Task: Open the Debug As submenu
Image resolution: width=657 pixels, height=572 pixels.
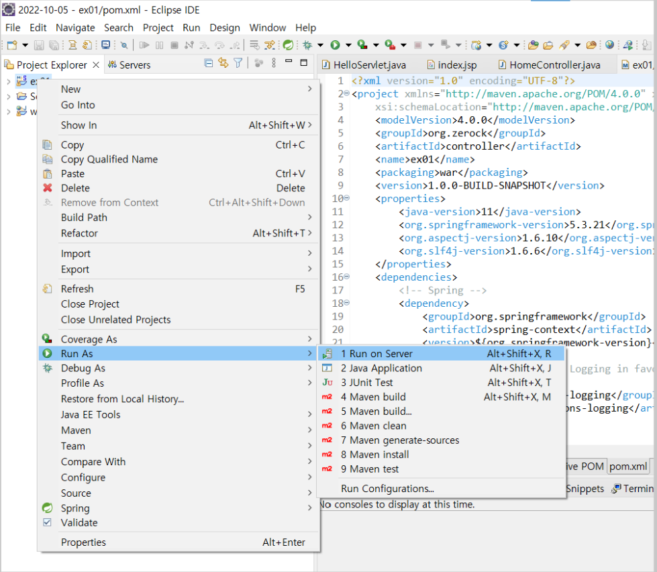Action: [x=179, y=369]
